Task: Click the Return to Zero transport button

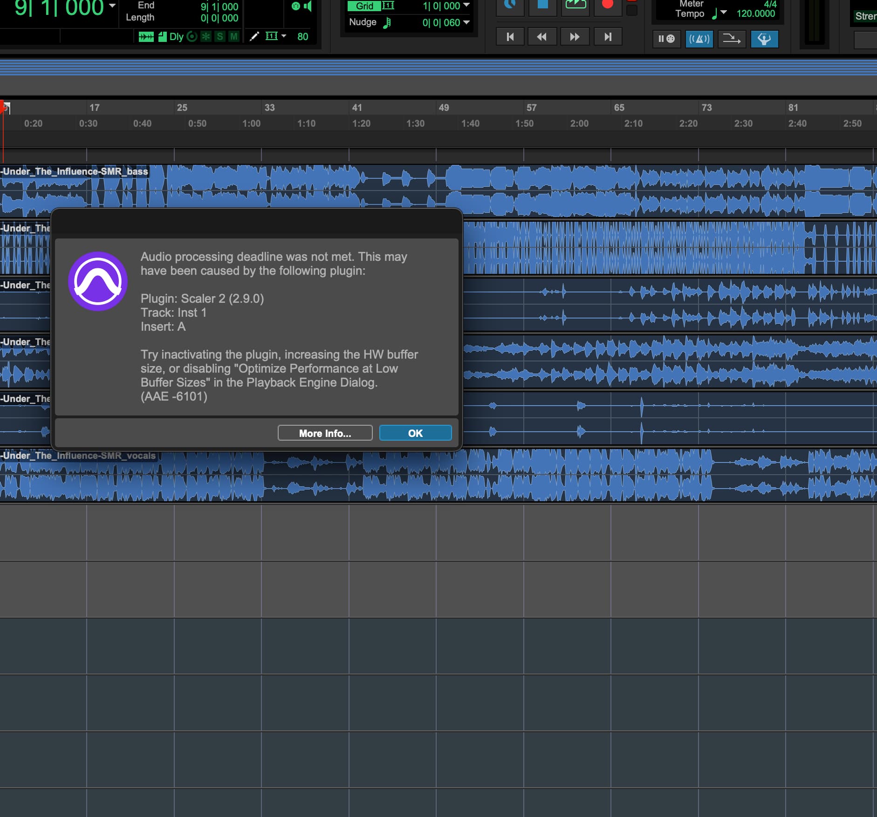Action: coord(510,37)
